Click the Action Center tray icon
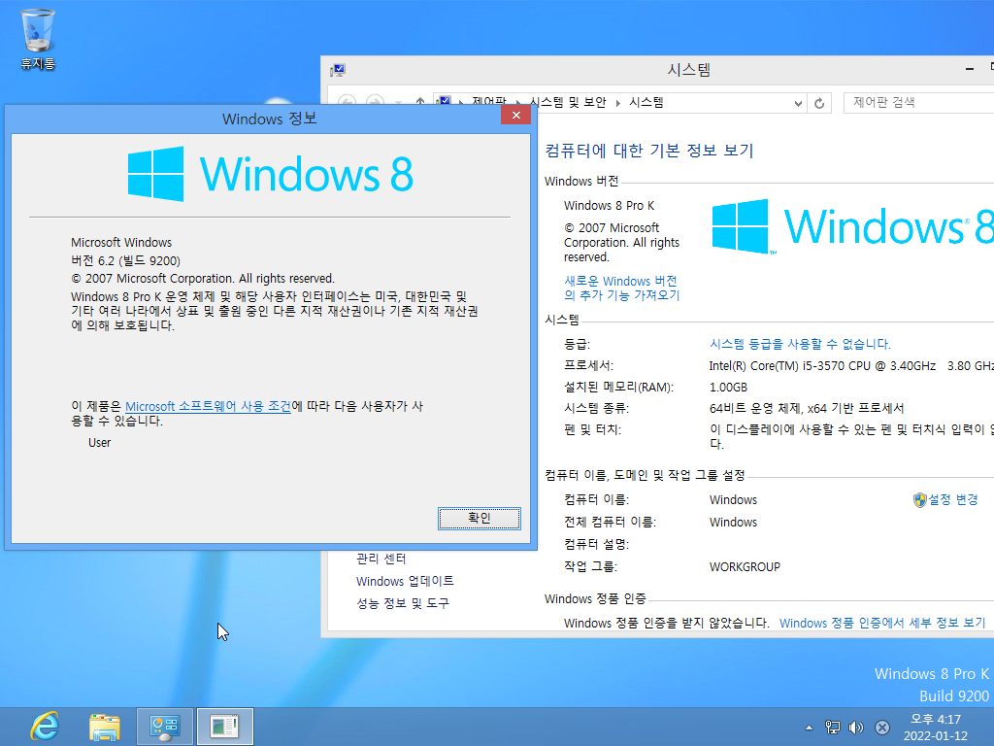The width and height of the screenshot is (994, 746). tap(881, 728)
